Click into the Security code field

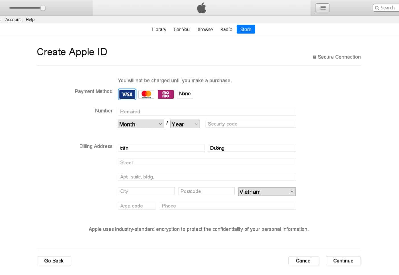pos(251,124)
